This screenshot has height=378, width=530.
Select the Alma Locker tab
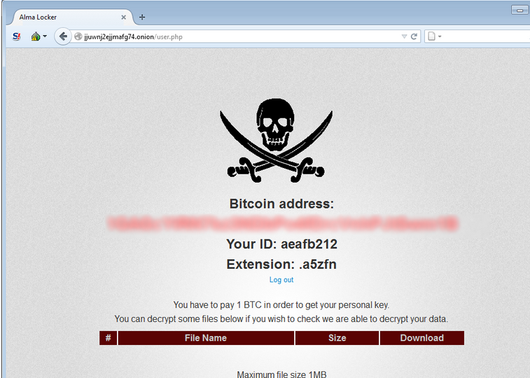tap(69, 17)
